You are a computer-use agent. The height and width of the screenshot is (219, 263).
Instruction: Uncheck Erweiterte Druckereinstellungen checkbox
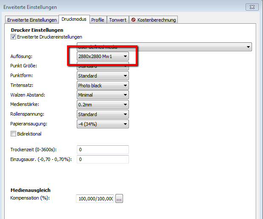pyautogui.click(x=13, y=37)
